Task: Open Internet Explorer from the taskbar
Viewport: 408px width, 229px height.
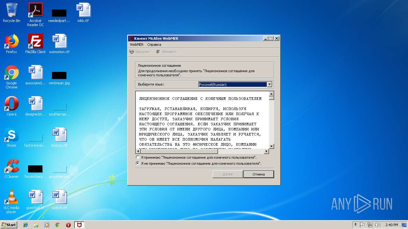Action: tap(25, 225)
